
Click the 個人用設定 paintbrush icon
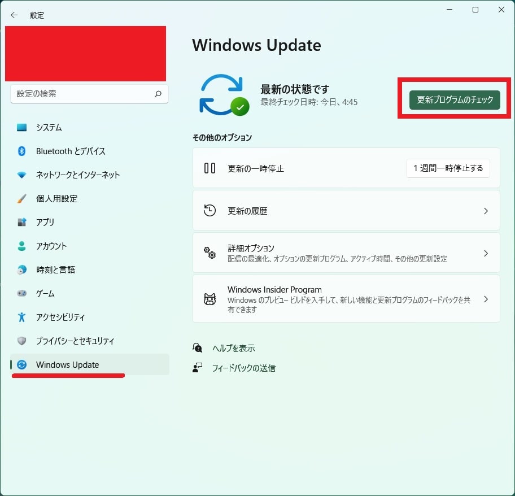21,198
